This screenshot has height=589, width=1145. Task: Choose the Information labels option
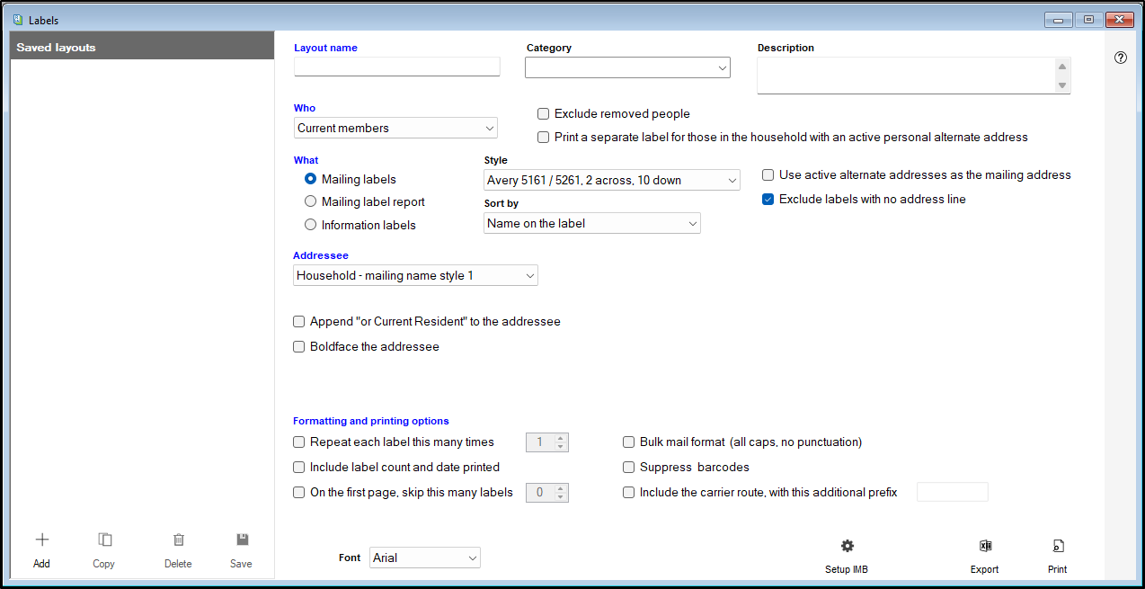tap(311, 225)
